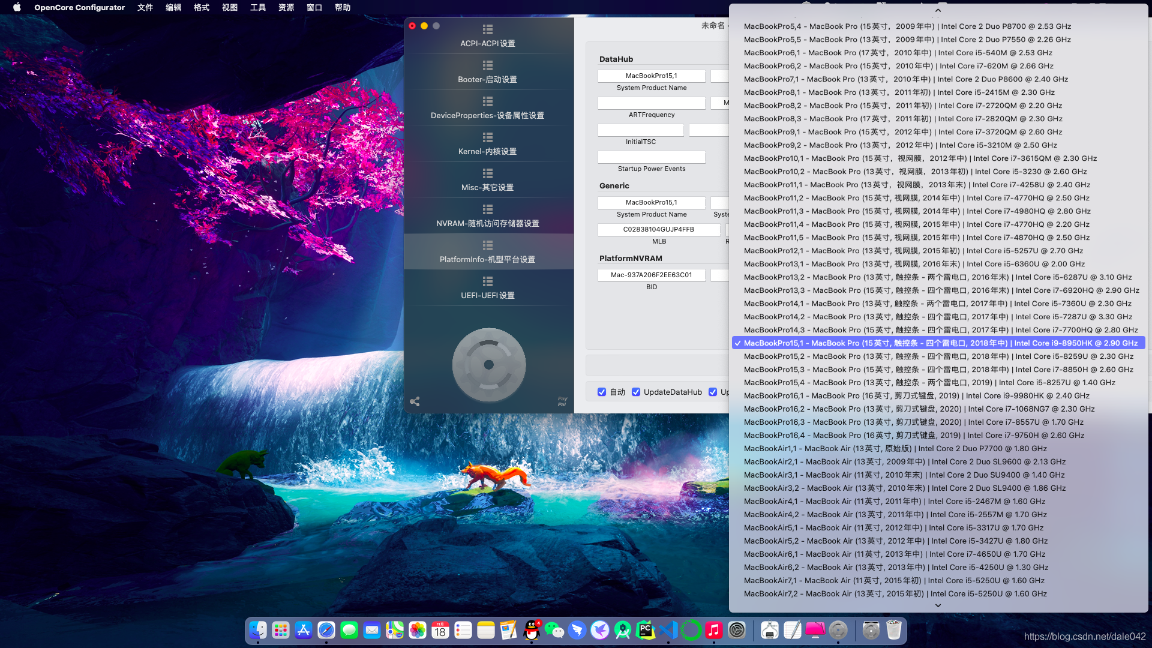
Task: Open the OpenCore Configurator app menu
Action: point(80,7)
